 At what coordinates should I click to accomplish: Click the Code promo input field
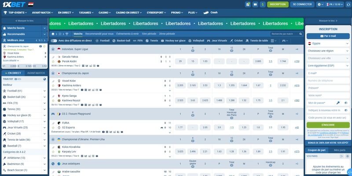[x=328, y=117]
